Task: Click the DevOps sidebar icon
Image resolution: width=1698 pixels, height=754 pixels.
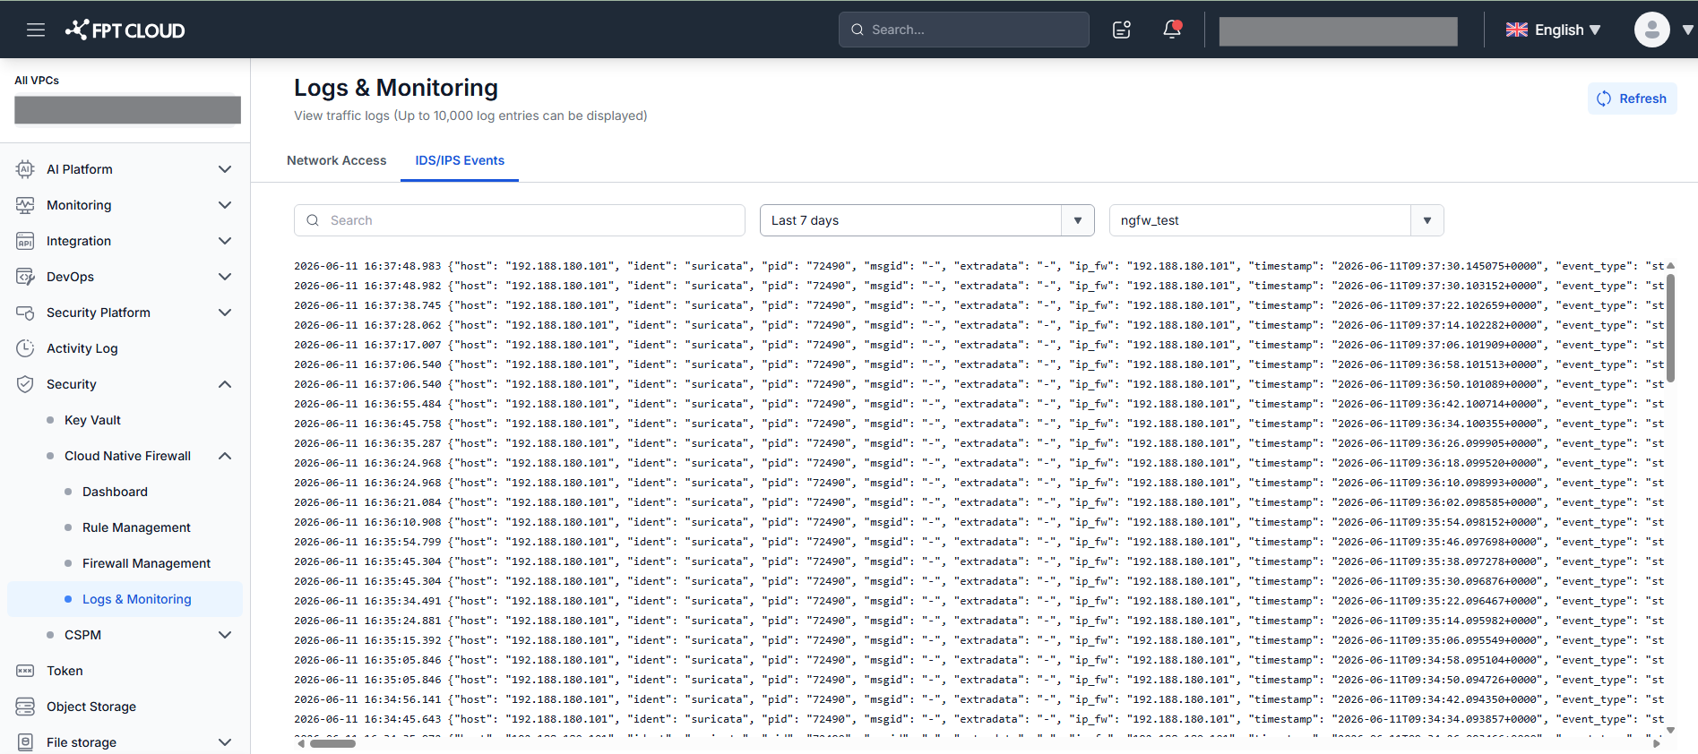Action: (25, 277)
